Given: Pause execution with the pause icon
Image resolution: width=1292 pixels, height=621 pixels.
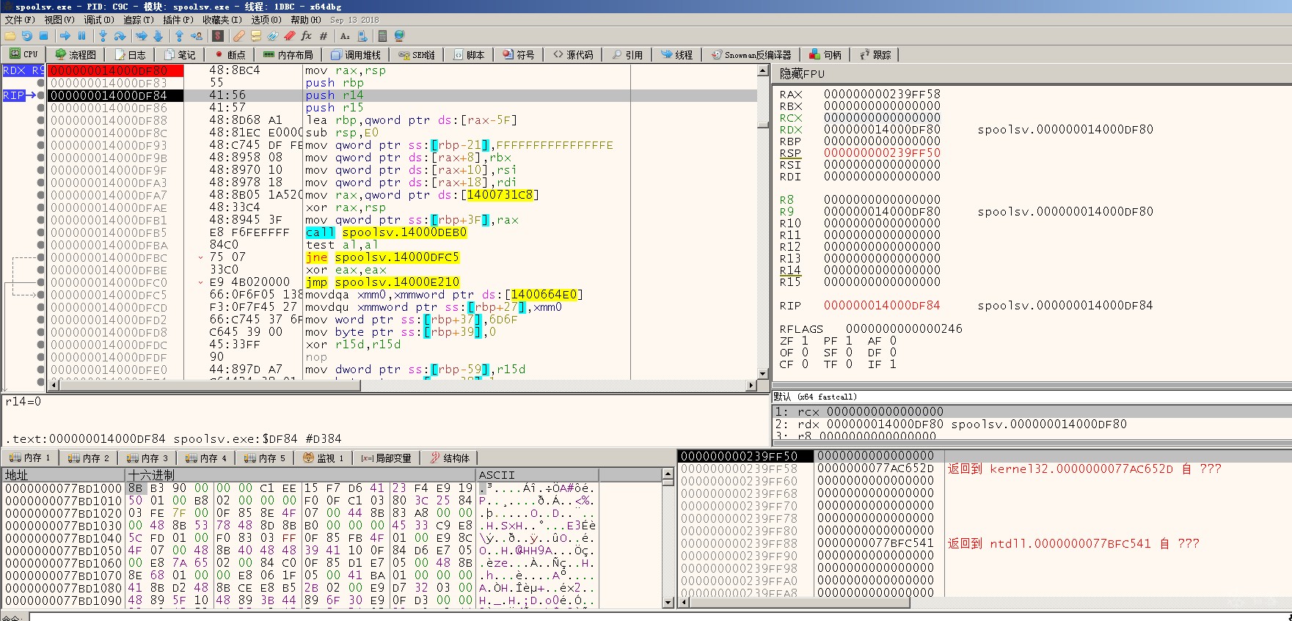Looking at the screenshot, I should (x=81, y=36).
